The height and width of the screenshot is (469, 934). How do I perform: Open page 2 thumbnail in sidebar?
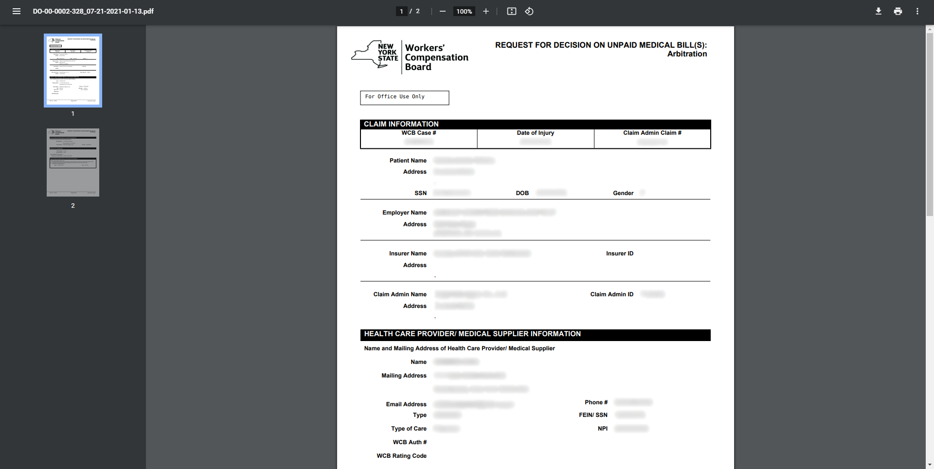[73, 162]
